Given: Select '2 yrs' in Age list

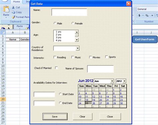Looking at the screenshot, I should coord(64,35).
